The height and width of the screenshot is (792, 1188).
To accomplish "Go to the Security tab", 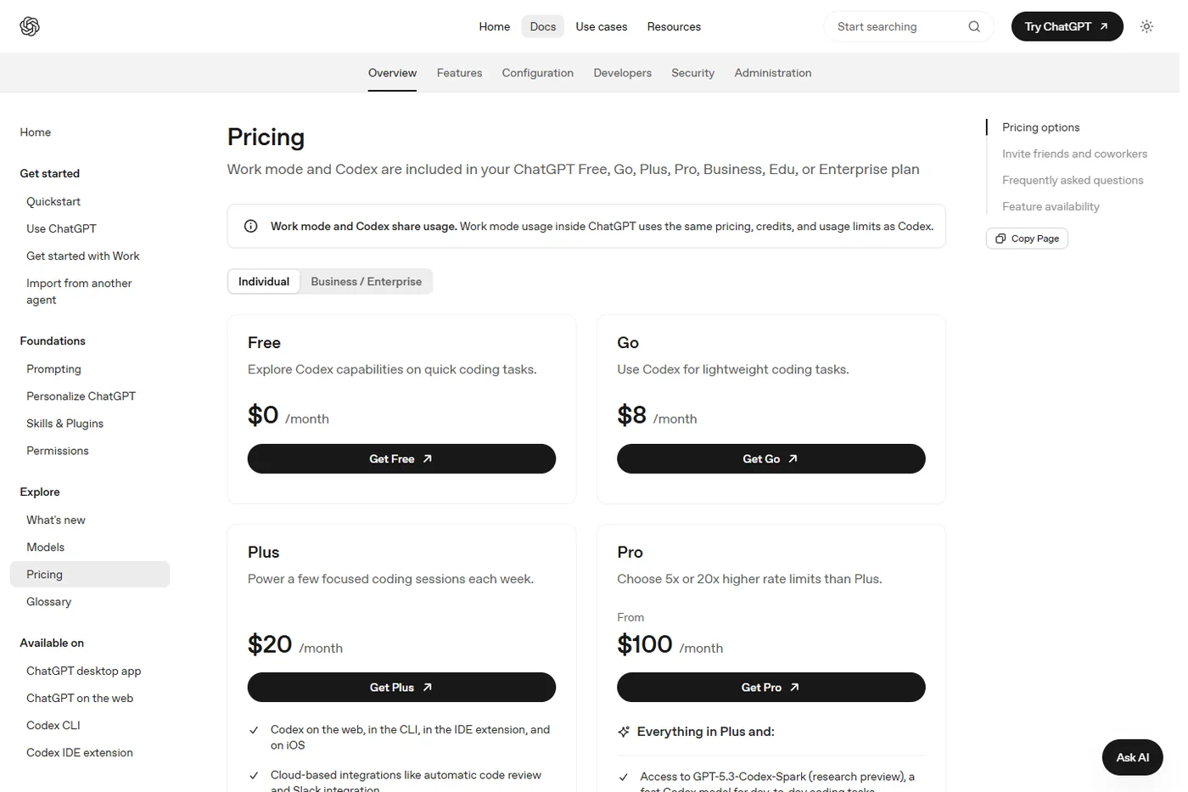I will coord(692,73).
